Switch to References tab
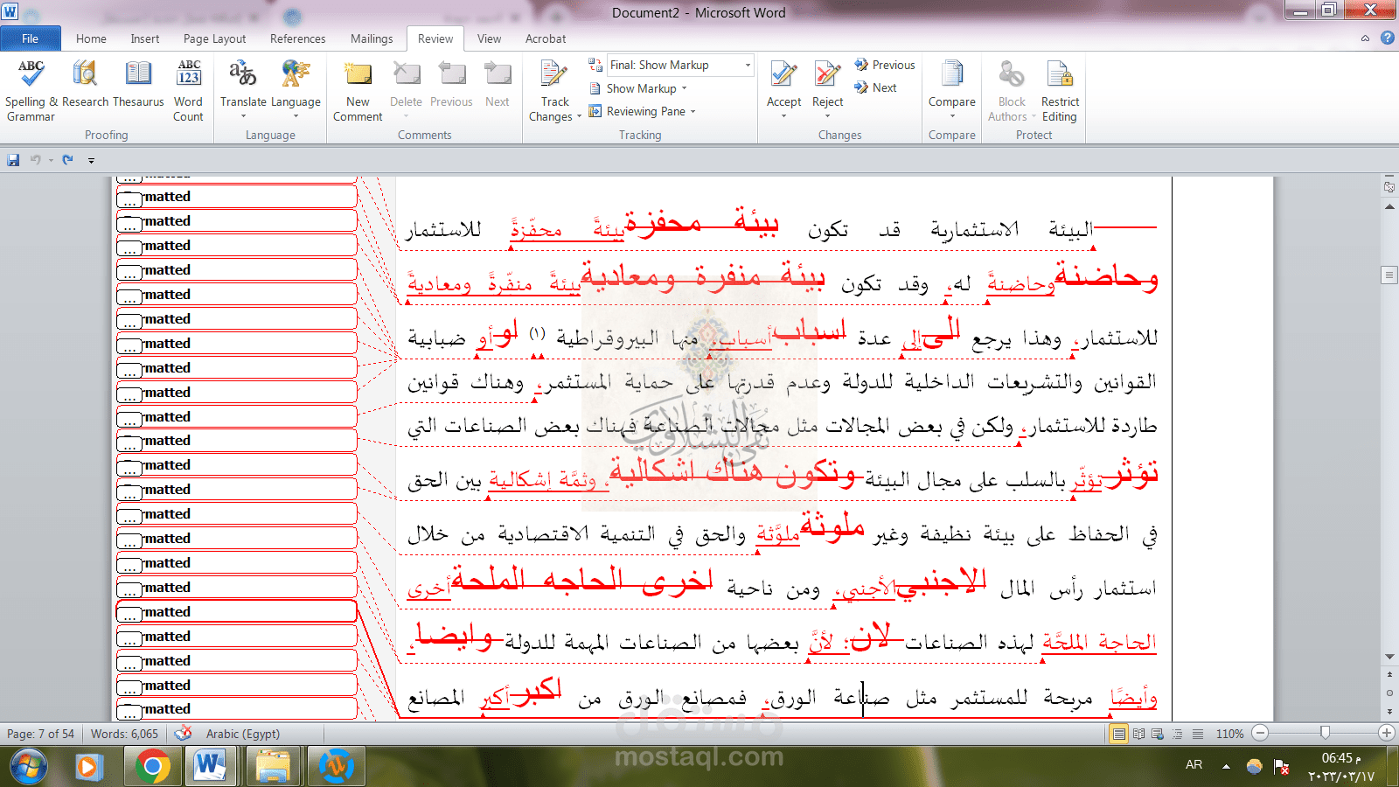 click(x=297, y=38)
